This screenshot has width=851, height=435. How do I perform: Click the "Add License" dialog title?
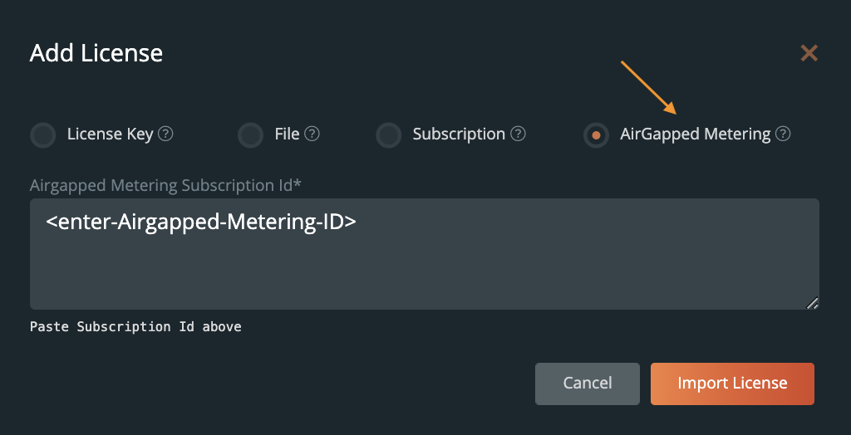[96, 54]
